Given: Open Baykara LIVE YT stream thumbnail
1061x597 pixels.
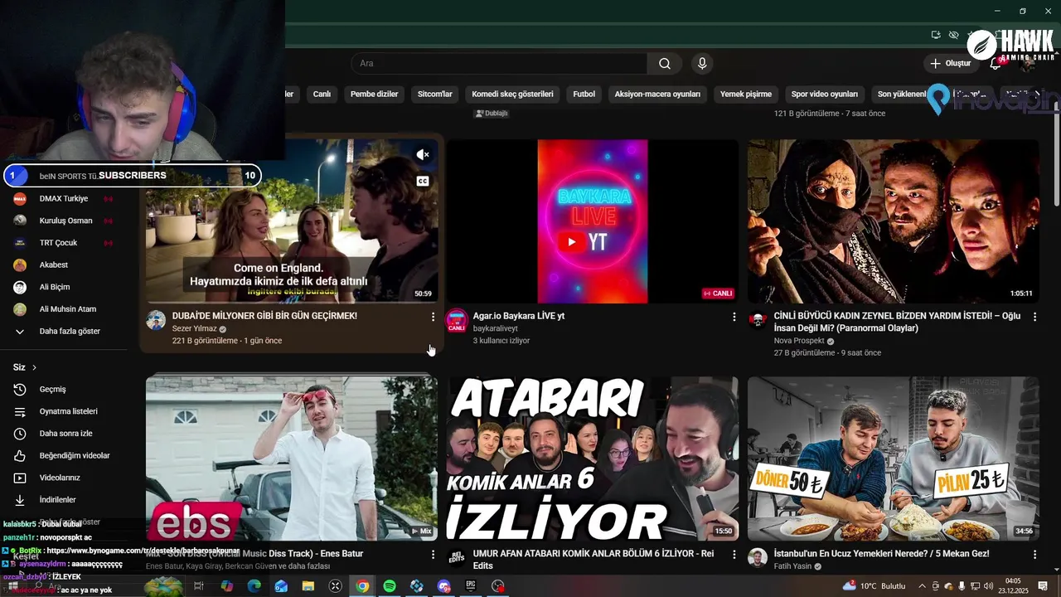Looking at the screenshot, I should point(593,221).
